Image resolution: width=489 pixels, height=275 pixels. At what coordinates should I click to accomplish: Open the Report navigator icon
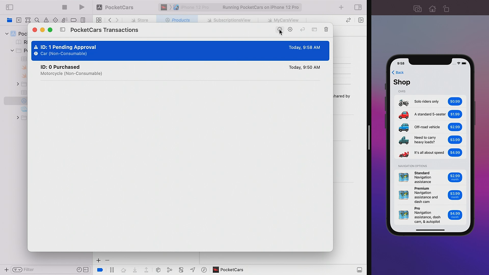[83, 20]
